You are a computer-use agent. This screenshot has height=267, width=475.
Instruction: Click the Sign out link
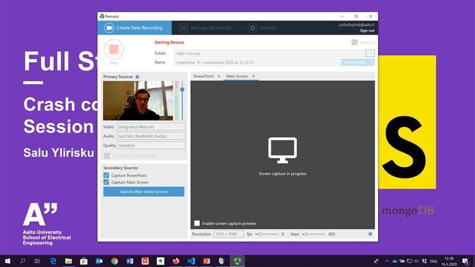pos(367,31)
